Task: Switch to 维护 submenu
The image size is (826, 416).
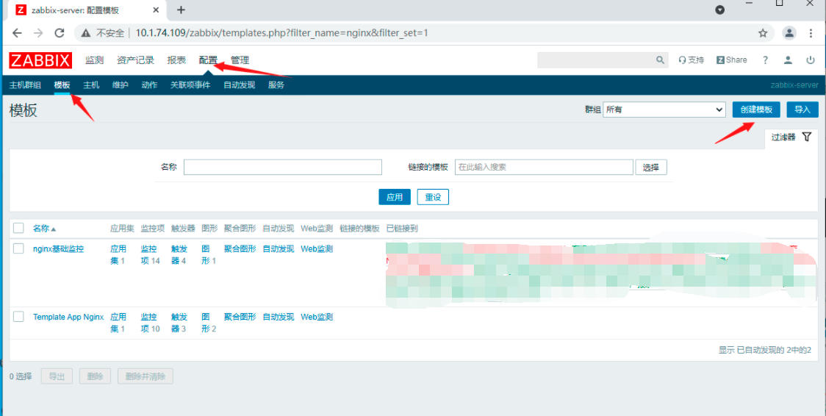Action: pos(120,85)
